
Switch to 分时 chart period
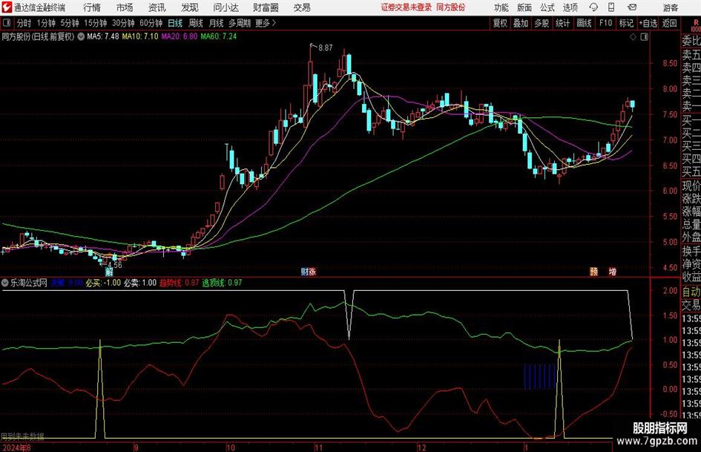(24, 23)
